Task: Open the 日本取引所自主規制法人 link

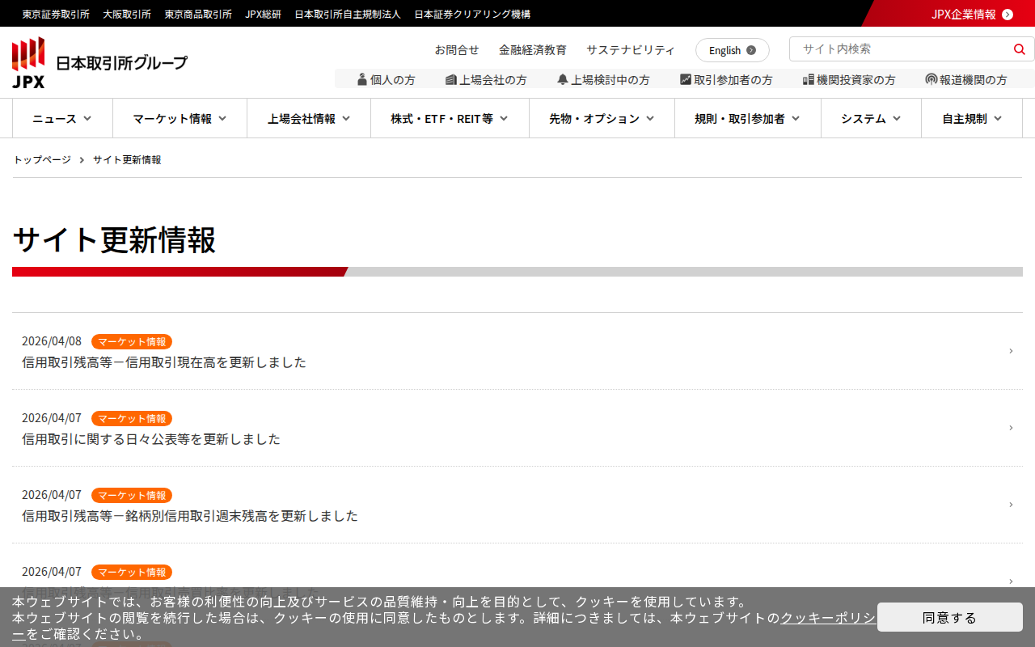Action: click(348, 15)
